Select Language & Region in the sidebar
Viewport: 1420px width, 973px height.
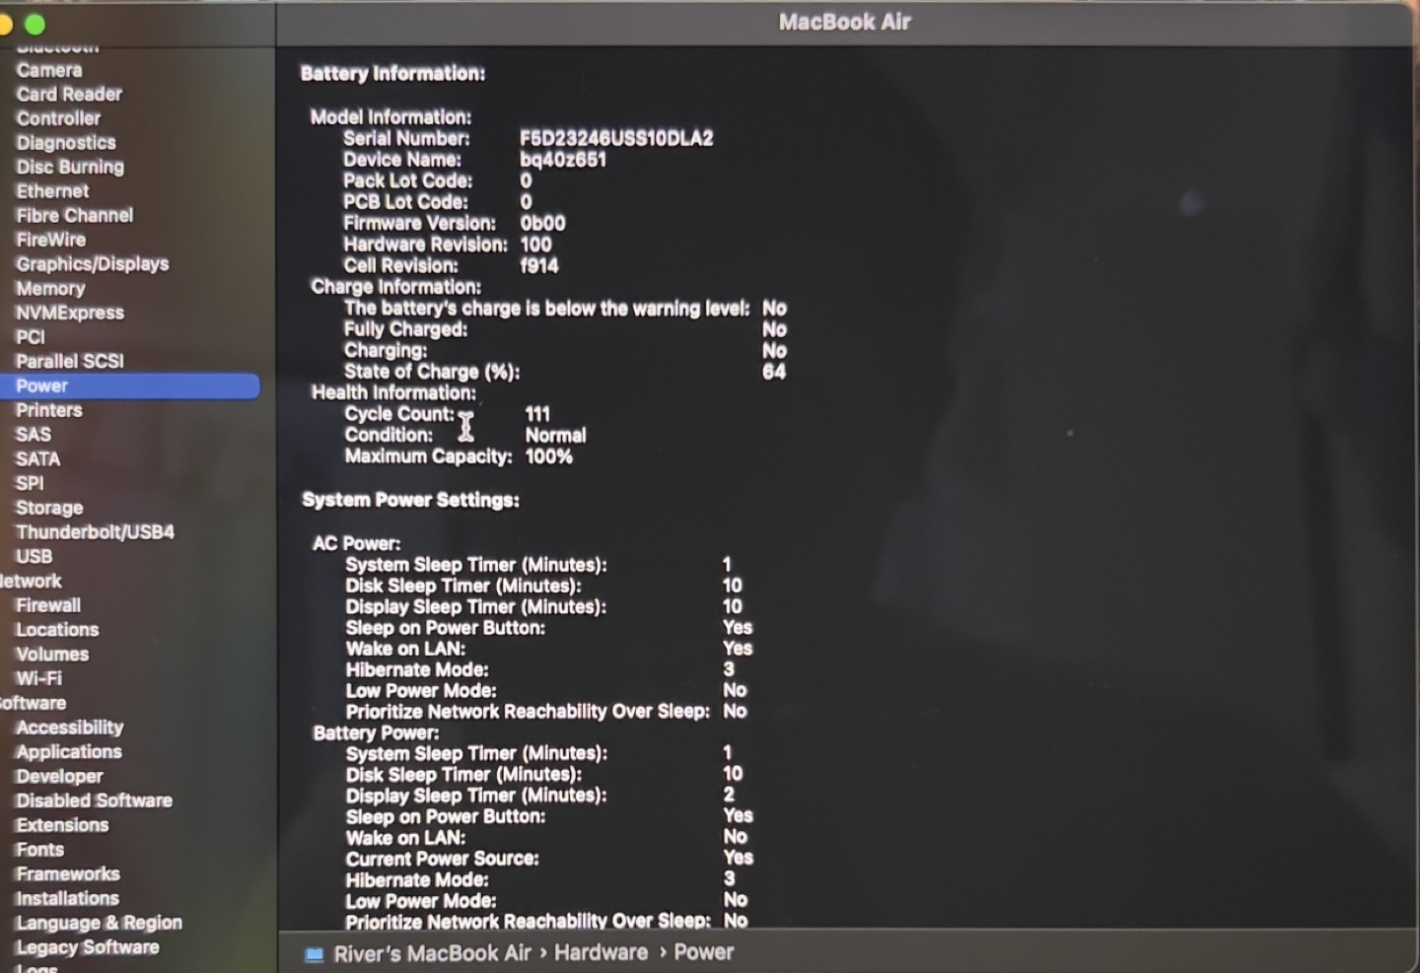click(99, 924)
